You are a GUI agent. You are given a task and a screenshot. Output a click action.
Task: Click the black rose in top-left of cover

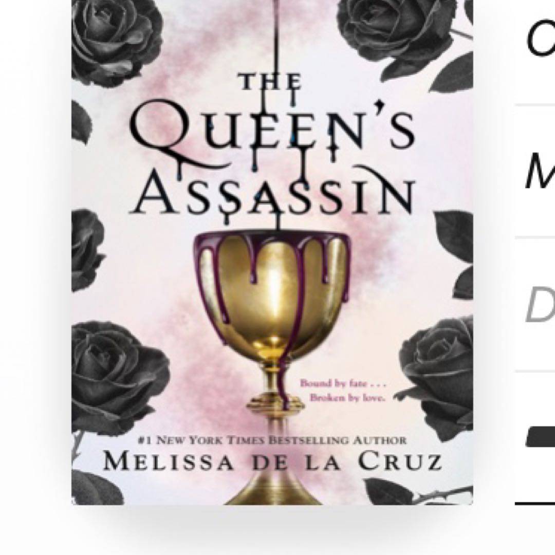(x=115, y=41)
